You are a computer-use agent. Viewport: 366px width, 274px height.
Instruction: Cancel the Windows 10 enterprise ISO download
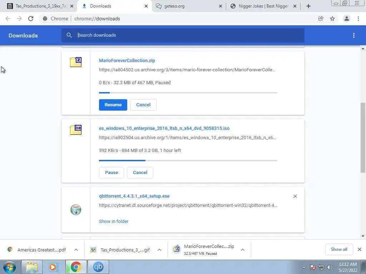click(x=140, y=173)
